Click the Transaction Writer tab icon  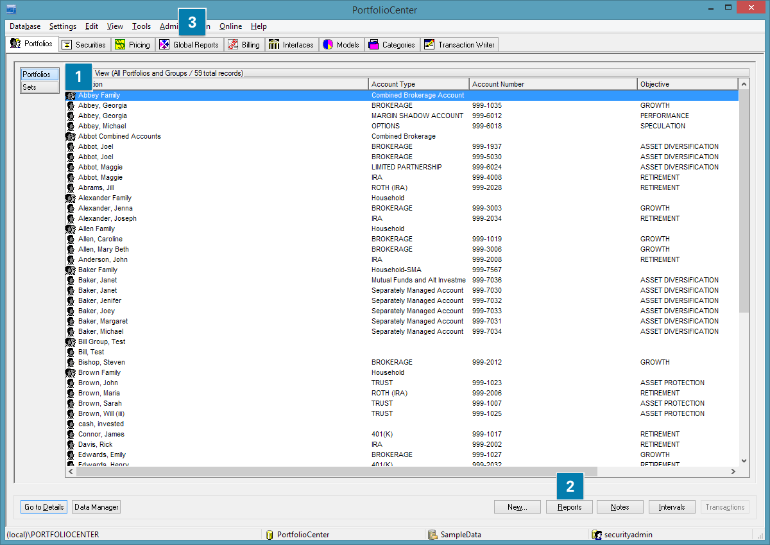tap(429, 44)
